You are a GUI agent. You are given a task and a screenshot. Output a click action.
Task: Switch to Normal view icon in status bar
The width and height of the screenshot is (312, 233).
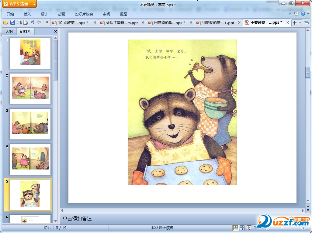point(236,228)
